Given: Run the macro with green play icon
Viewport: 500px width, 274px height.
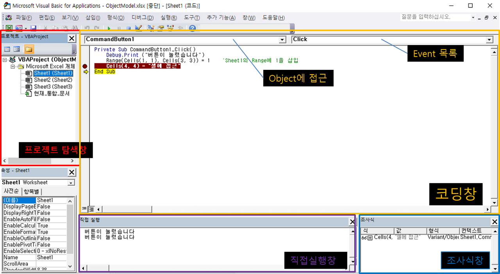Looking at the screenshot, I should pyautogui.click(x=109, y=28).
